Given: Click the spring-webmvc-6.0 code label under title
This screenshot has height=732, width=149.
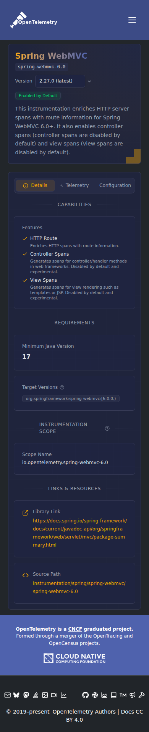Looking at the screenshot, I should [42, 67].
